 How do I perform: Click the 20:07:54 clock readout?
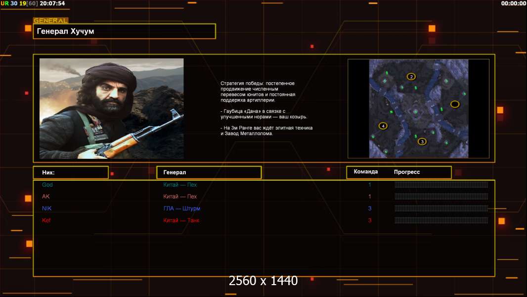pos(52,3)
